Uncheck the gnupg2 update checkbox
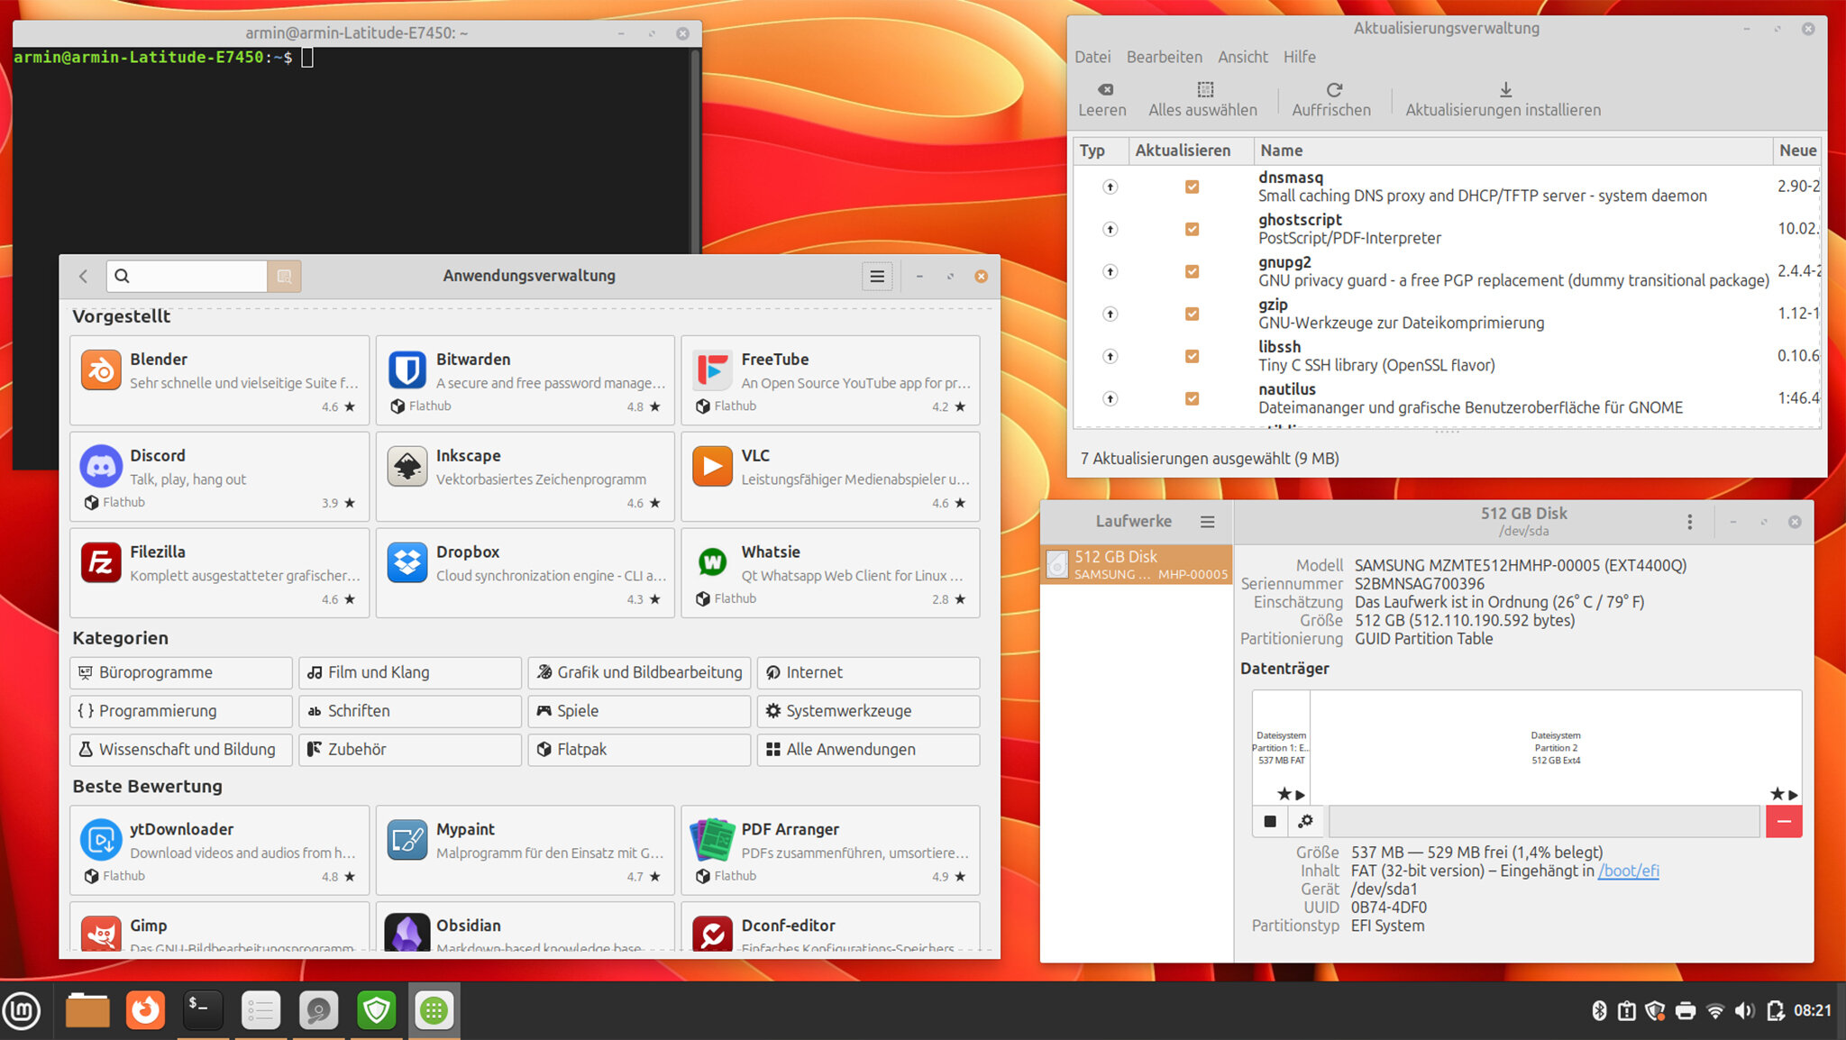 click(x=1192, y=271)
